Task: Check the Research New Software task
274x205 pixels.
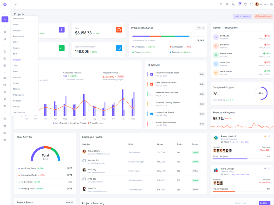Action: coord(152,94)
